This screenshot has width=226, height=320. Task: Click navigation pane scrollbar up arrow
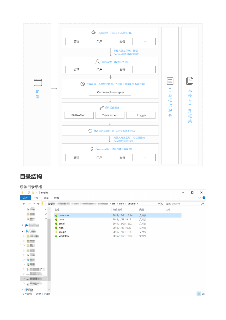[49, 209]
